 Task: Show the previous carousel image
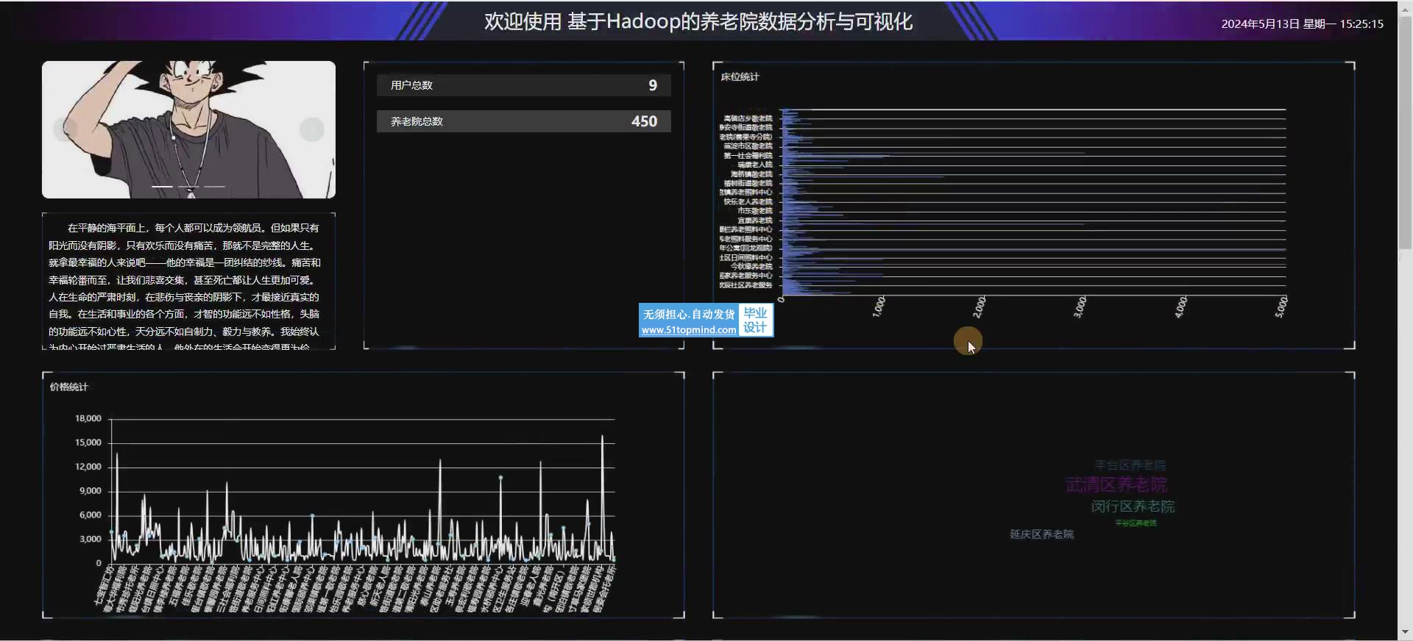click(65, 129)
